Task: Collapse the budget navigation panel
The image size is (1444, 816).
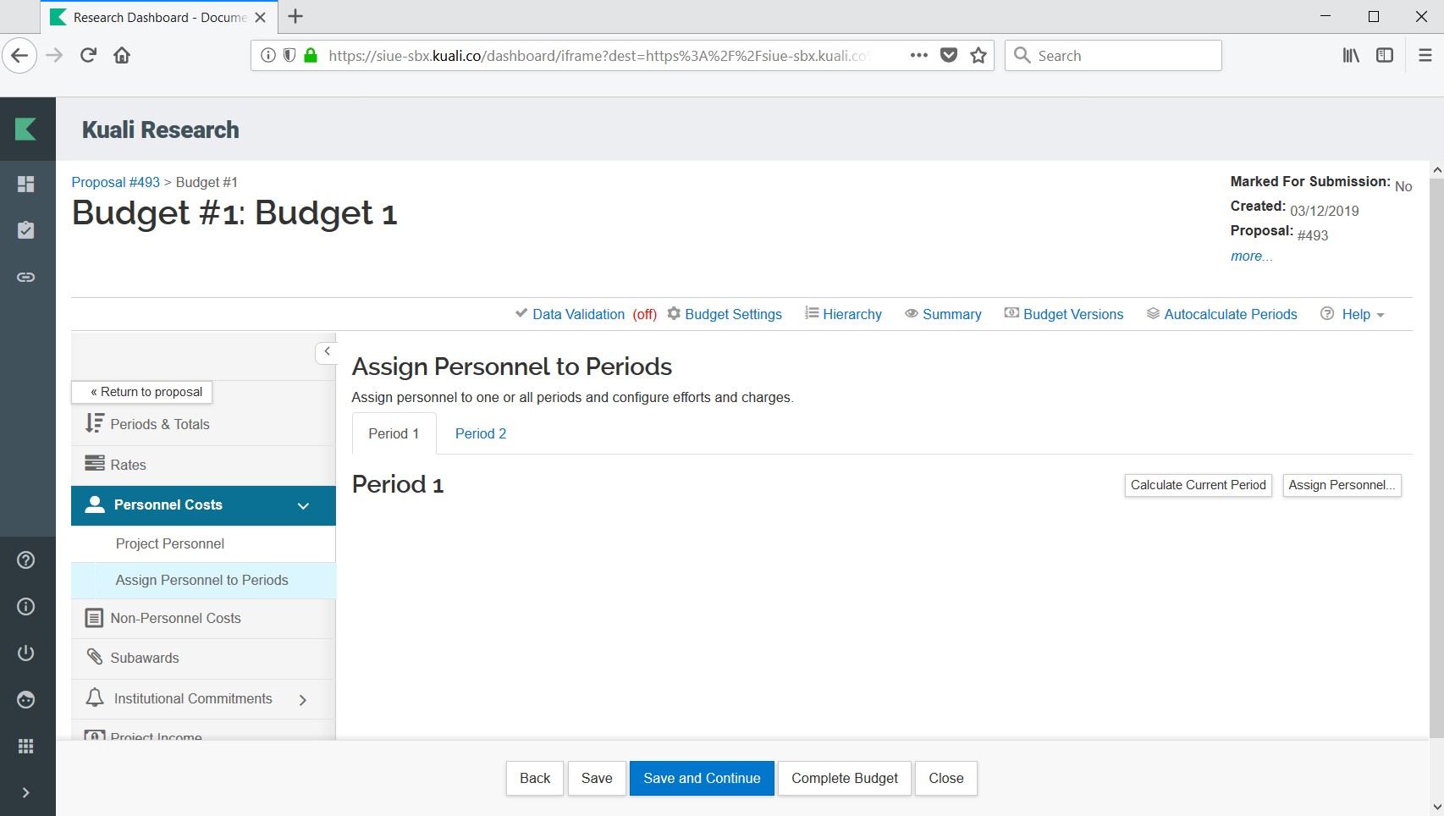Action: tap(327, 351)
